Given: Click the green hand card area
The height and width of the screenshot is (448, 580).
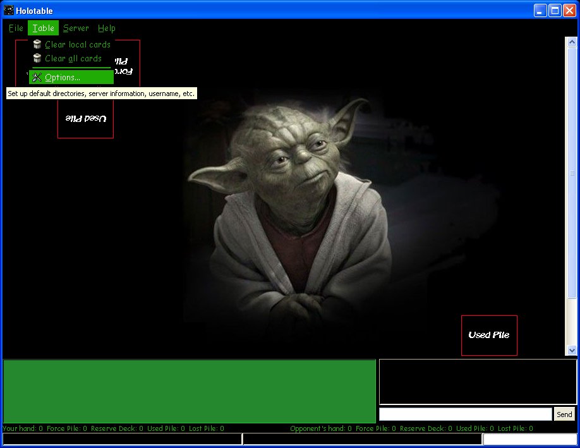Looking at the screenshot, I should (190, 391).
